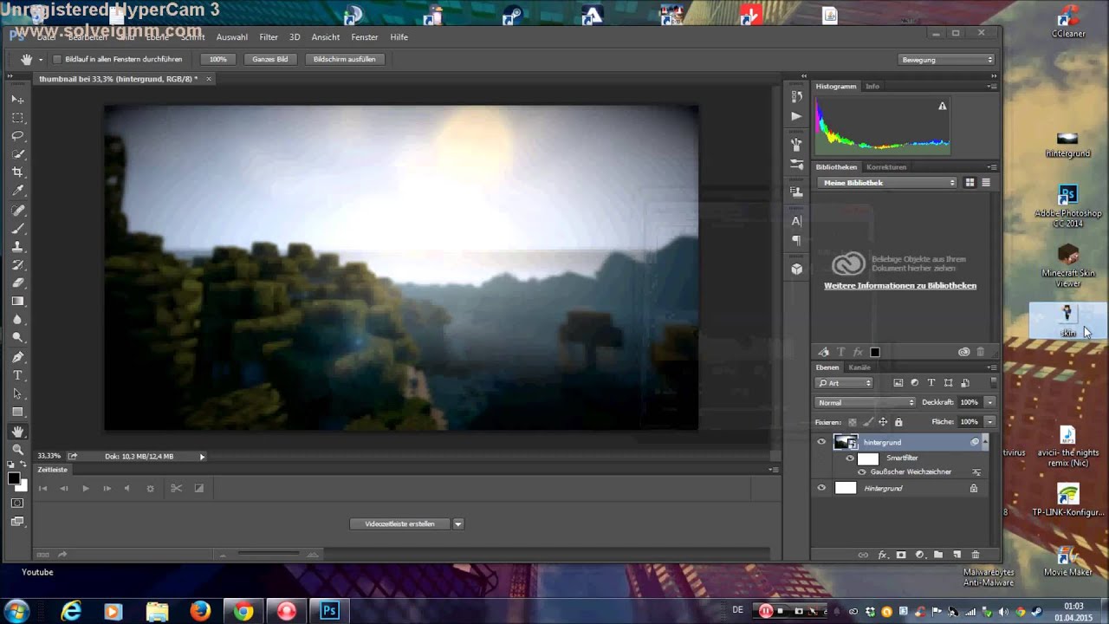Delete layer with trash icon
Screen dimensions: 1109x624
[976, 555]
